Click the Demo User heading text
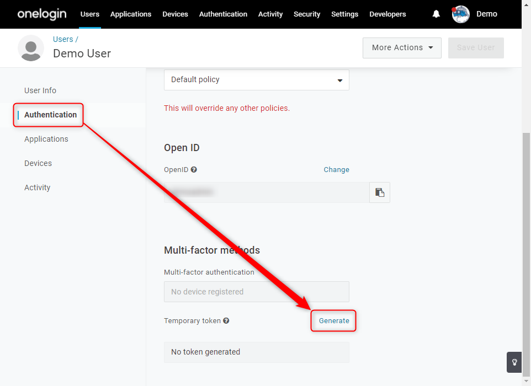 pyautogui.click(x=82, y=53)
